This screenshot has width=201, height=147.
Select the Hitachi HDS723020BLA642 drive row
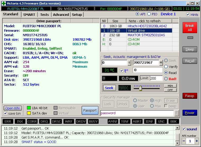click(x=136, y=26)
